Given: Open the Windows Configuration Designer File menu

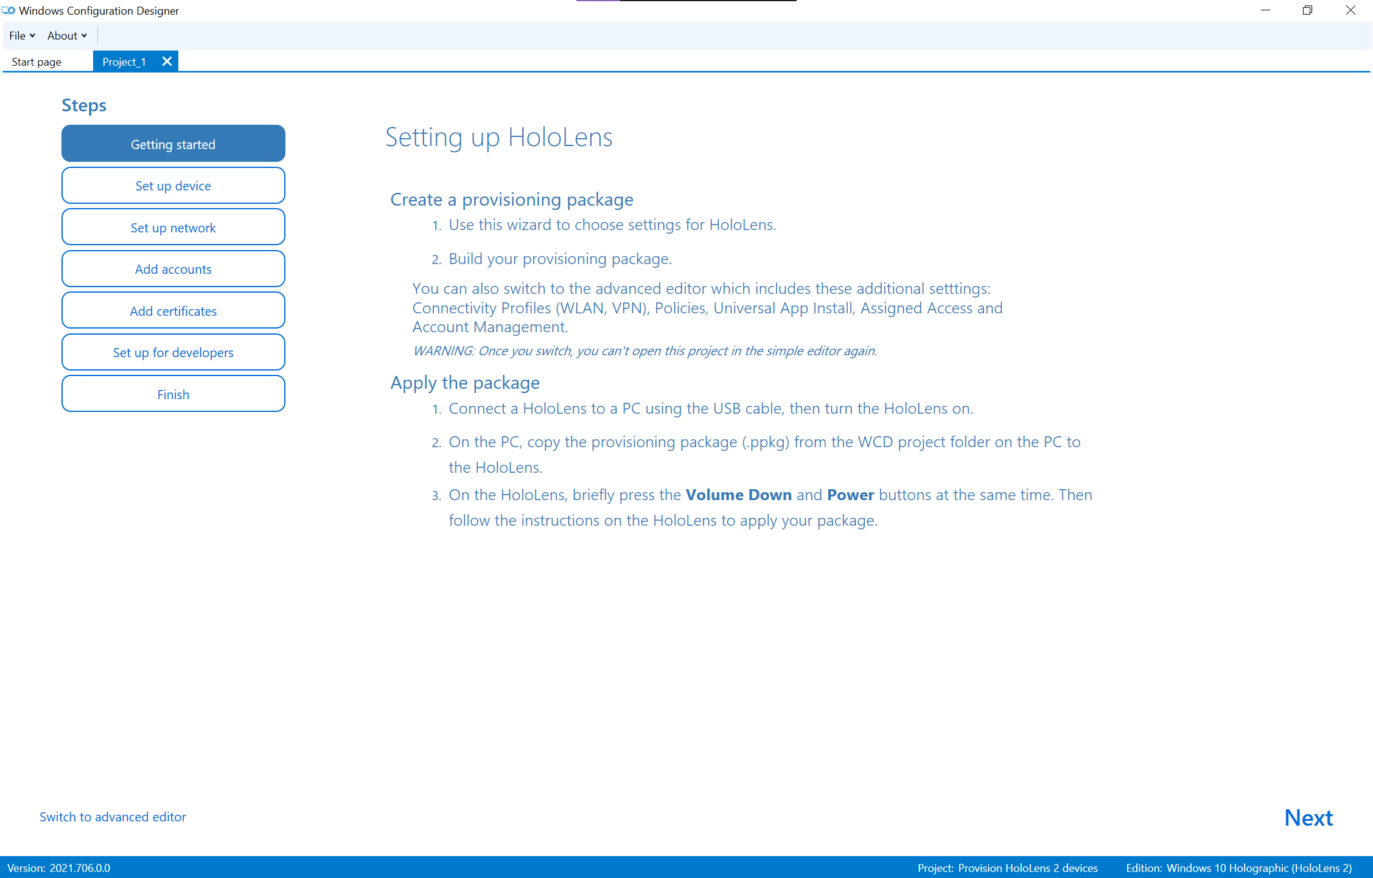Looking at the screenshot, I should tap(20, 35).
